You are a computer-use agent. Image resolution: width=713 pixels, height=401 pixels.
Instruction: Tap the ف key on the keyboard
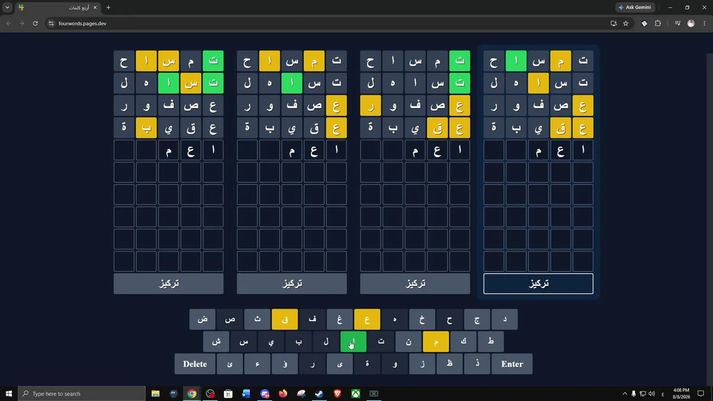(x=312, y=319)
